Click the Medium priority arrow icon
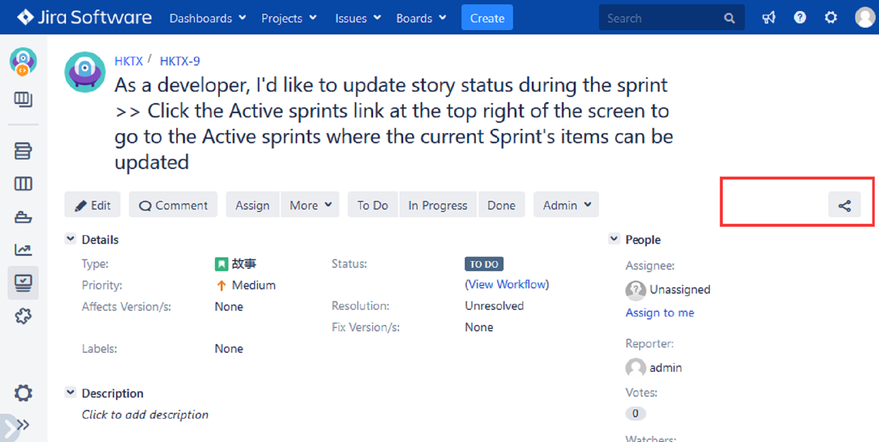Viewport: 879px width, 442px height. (221, 285)
